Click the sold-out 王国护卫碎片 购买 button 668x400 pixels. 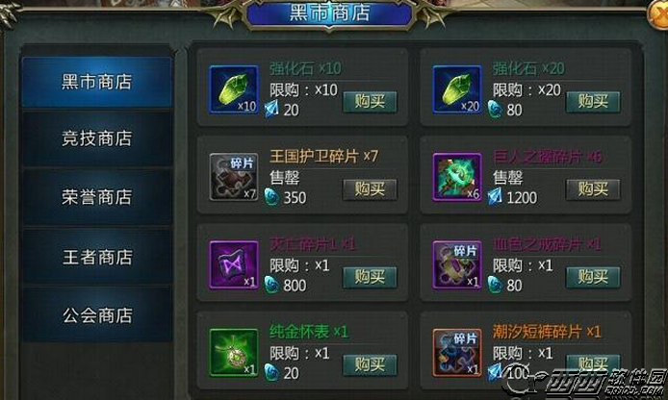[x=370, y=189]
